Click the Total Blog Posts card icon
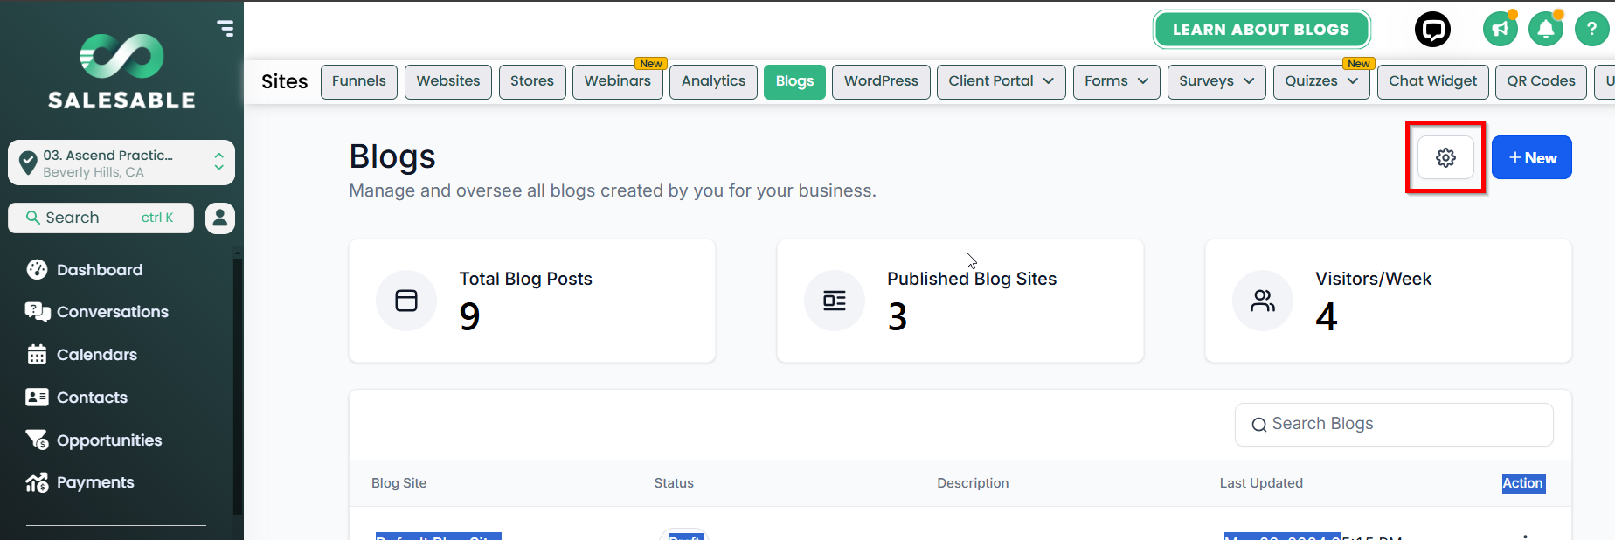The height and width of the screenshot is (540, 1615). click(406, 301)
